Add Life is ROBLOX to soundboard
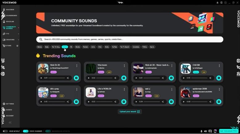 124,102
